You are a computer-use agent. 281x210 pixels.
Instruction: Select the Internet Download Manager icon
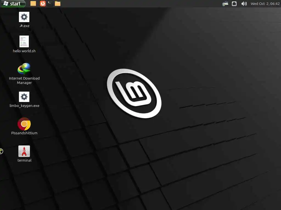point(24,69)
